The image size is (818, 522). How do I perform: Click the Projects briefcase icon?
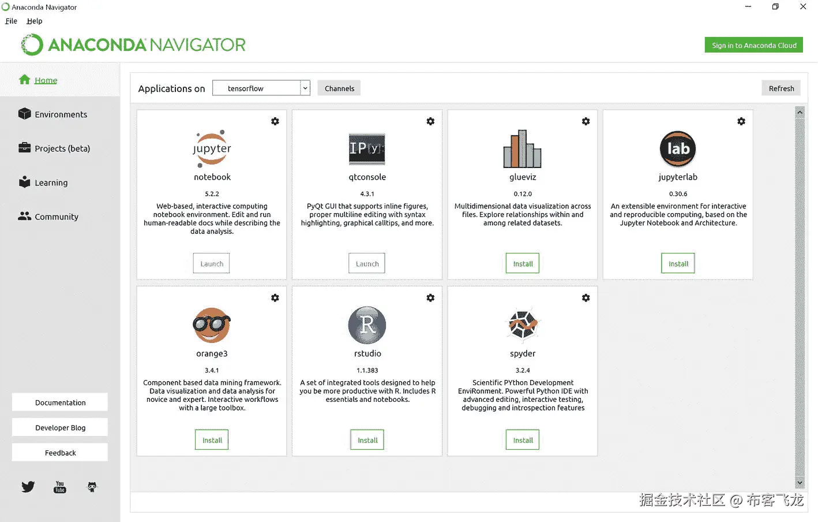point(24,148)
